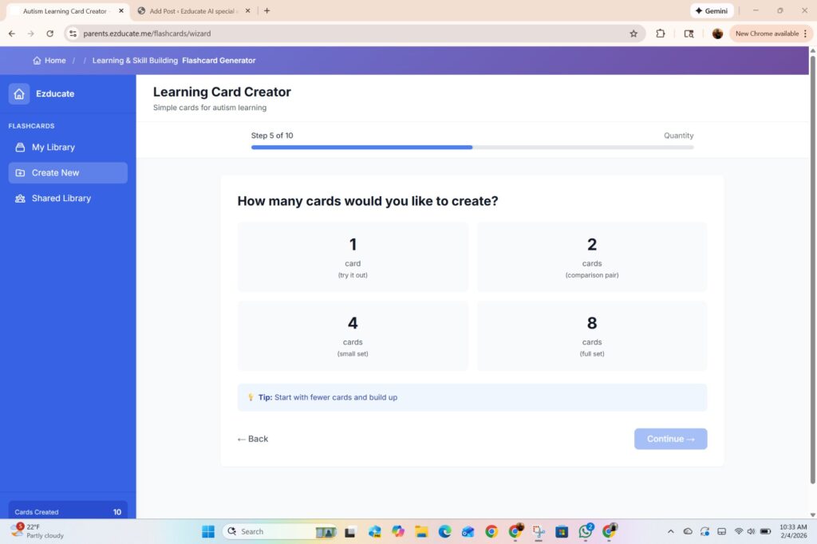Click inside the browser address bar

(x=319, y=34)
